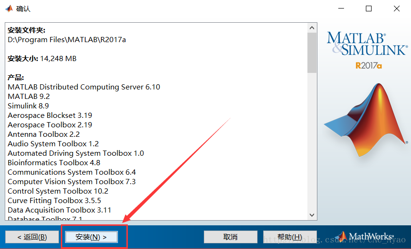The width and height of the screenshot is (411, 249).
Task: Click the MATLAB membrane logo graphic
Action: 366,120
